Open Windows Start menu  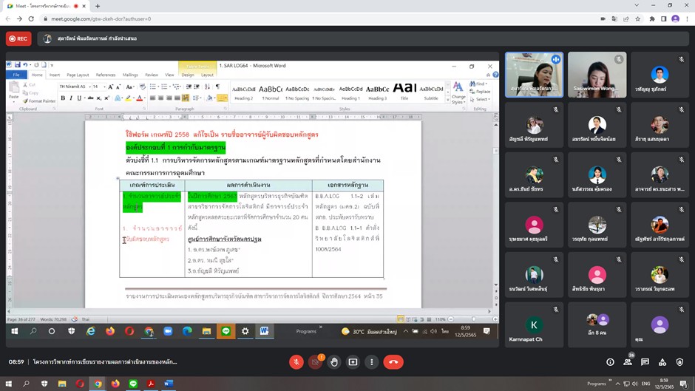click(9, 384)
